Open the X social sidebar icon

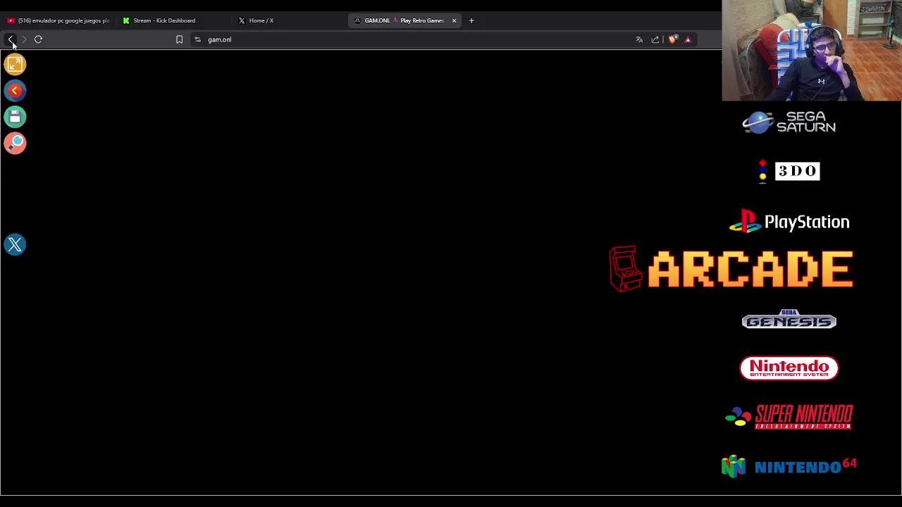(x=15, y=244)
